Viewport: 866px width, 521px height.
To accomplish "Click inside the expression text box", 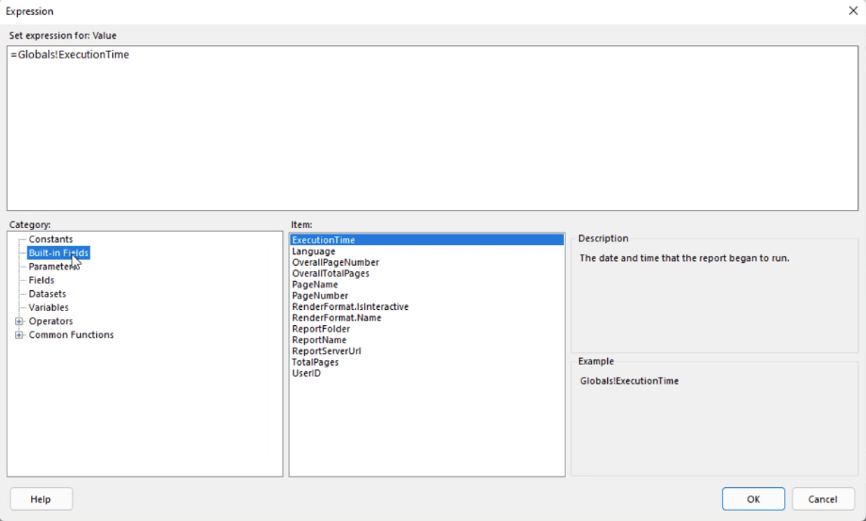I will 432,128.
